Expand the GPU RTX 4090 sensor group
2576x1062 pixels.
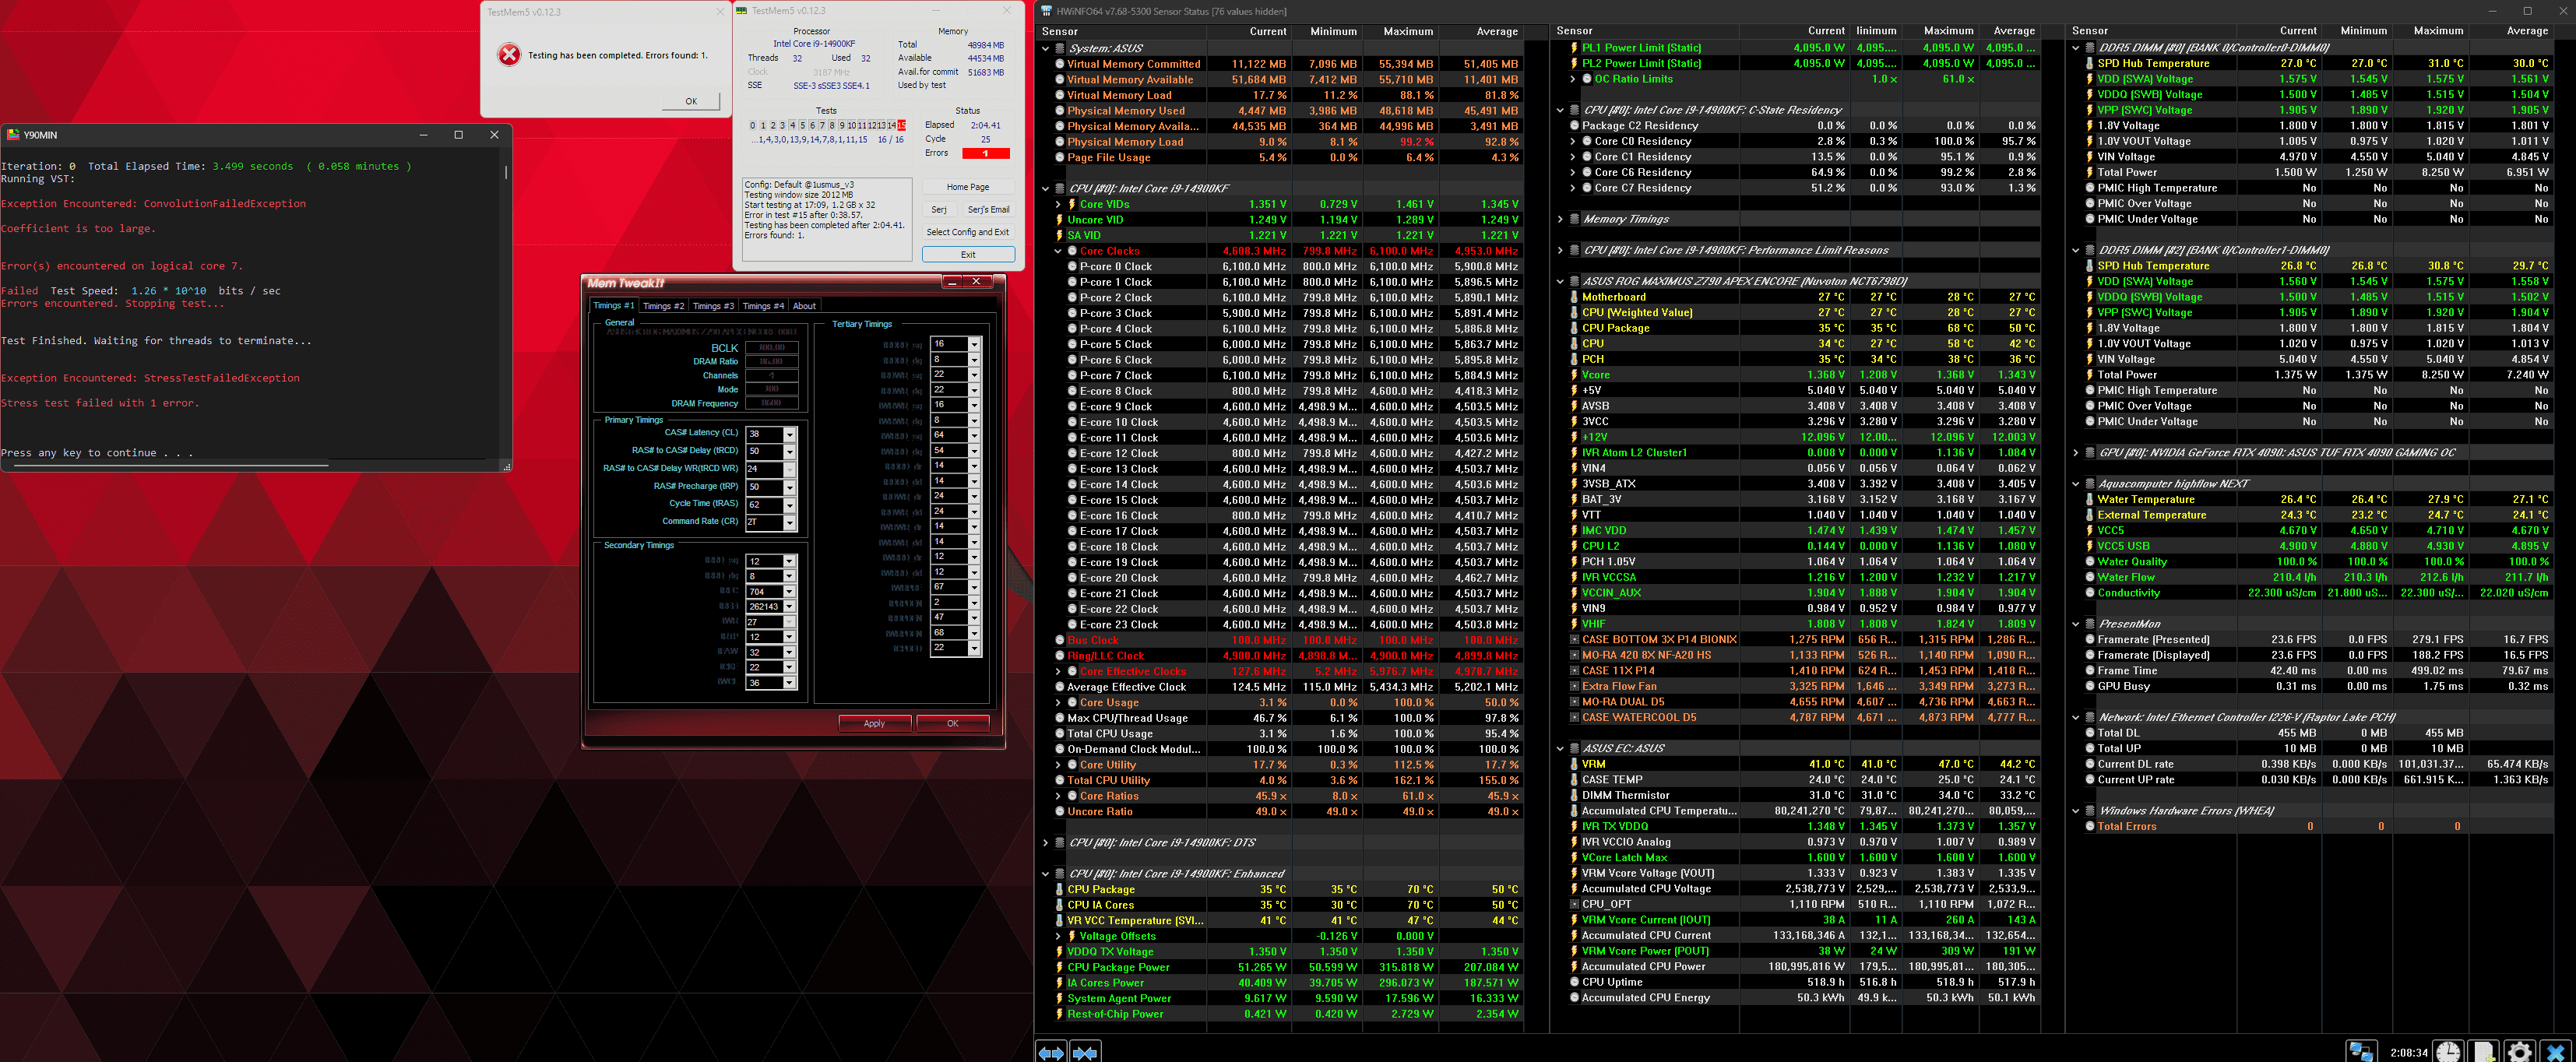pyautogui.click(x=2075, y=453)
